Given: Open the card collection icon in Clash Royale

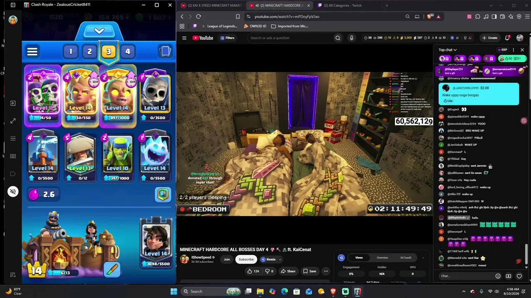Looking at the screenshot, I should click(x=165, y=51).
